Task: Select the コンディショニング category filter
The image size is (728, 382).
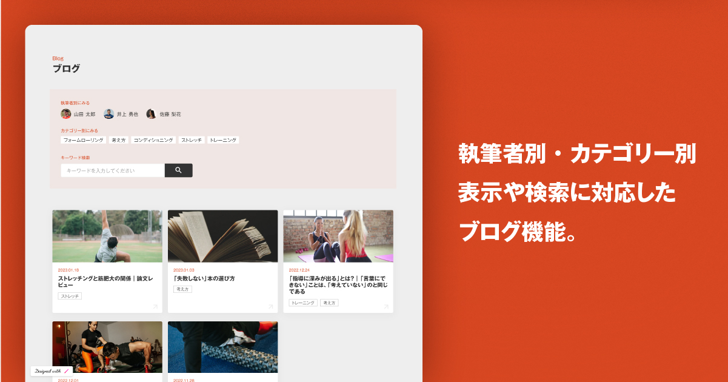Action: click(153, 140)
